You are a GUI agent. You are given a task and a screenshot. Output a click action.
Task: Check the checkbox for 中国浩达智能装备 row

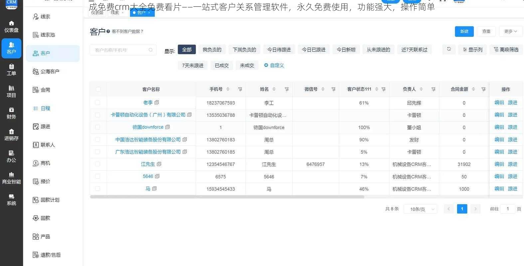[97, 139]
